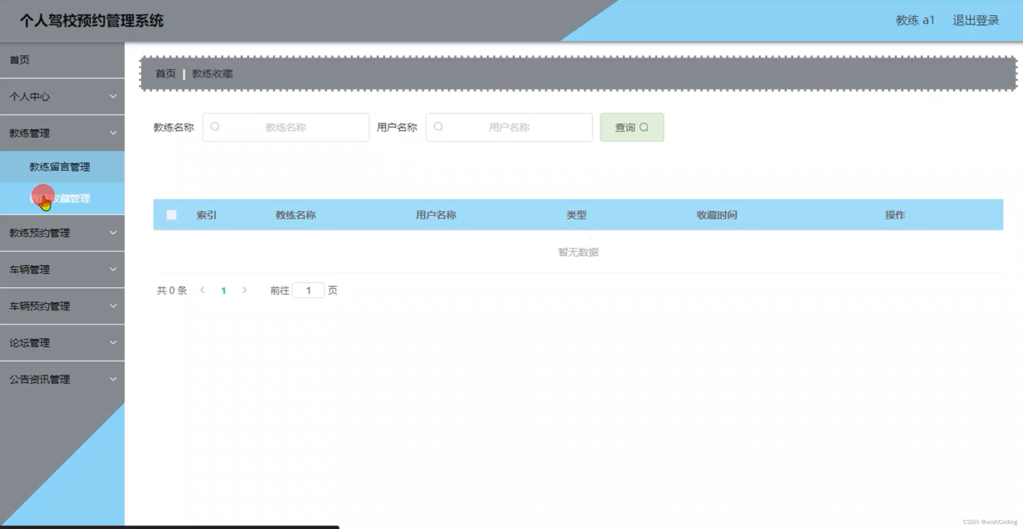Viewport: 1023px width, 529px height.
Task: Expand the 车辆管理 chevron
Action: (113, 269)
